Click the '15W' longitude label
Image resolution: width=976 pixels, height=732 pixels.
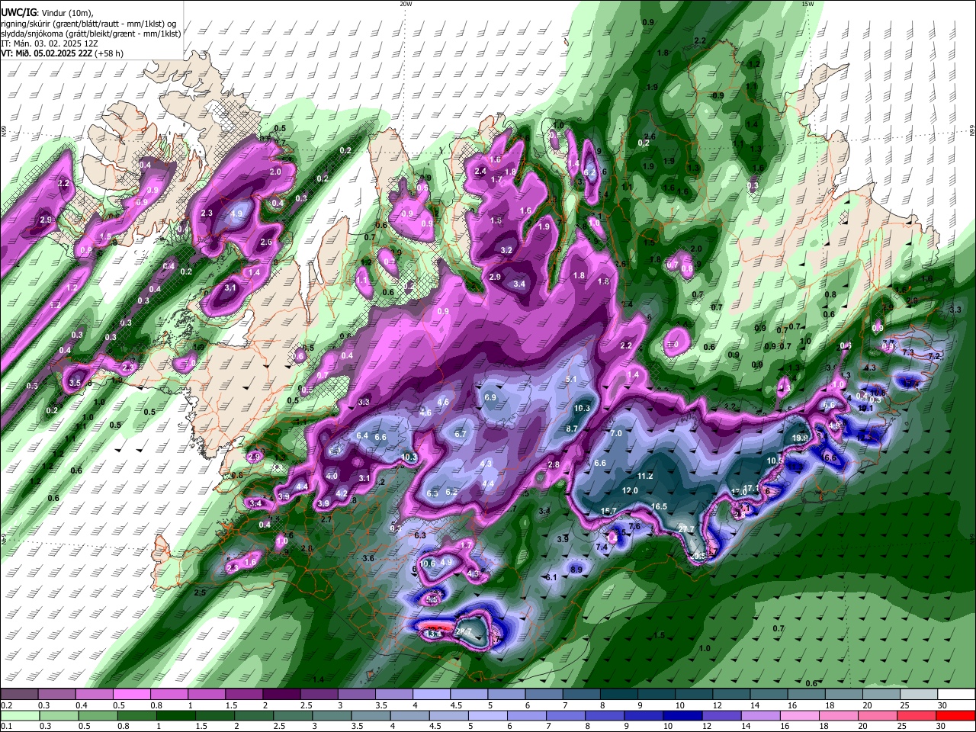(x=807, y=4)
